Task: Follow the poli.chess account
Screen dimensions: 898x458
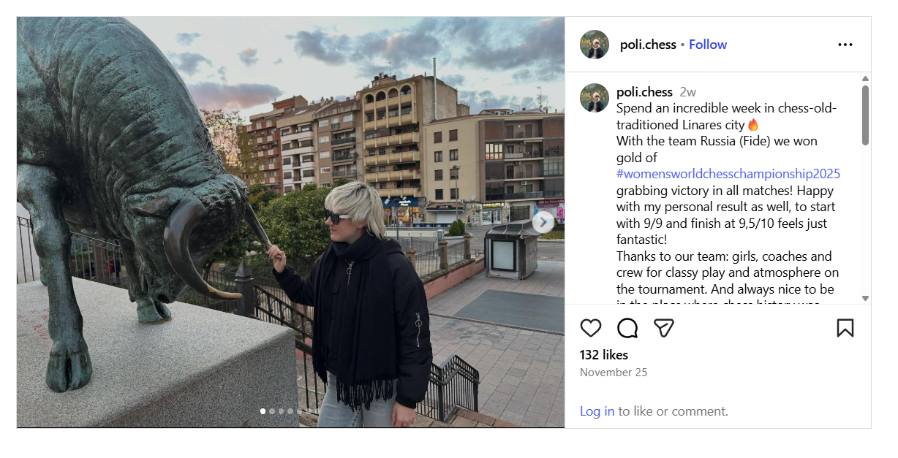Action: pyautogui.click(x=708, y=45)
